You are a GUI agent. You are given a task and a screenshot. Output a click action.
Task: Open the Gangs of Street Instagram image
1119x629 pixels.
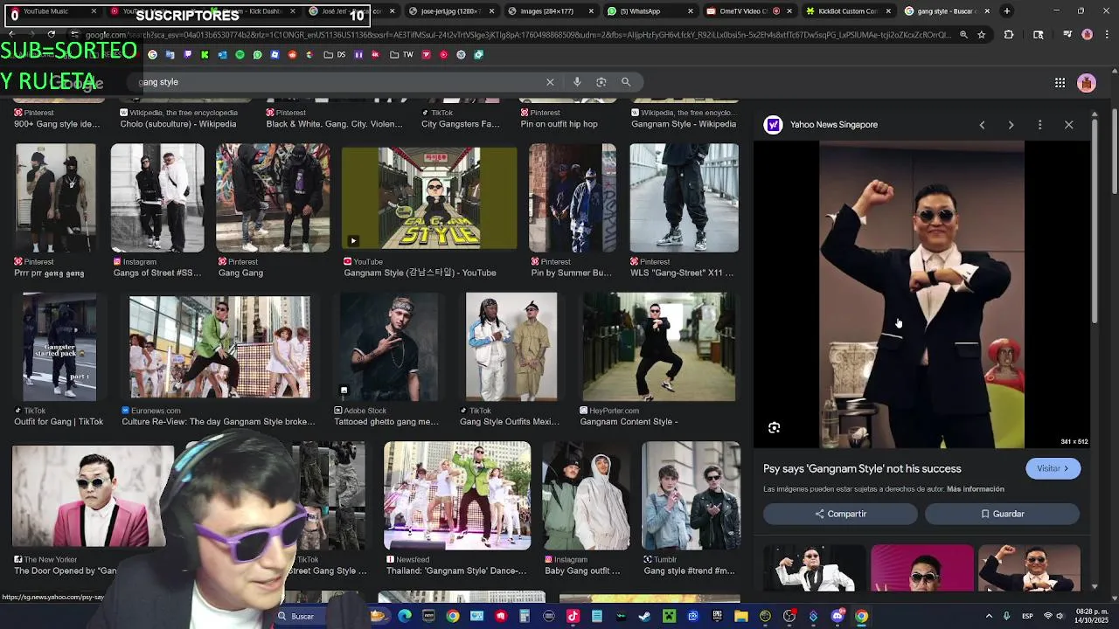point(157,198)
